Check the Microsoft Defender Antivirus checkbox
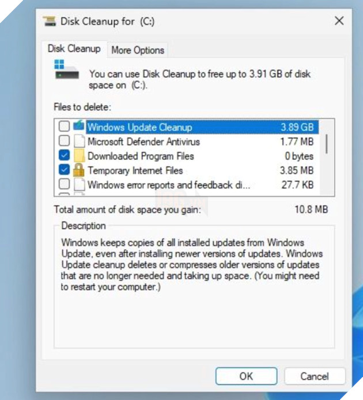The image size is (363, 400). (64, 140)
